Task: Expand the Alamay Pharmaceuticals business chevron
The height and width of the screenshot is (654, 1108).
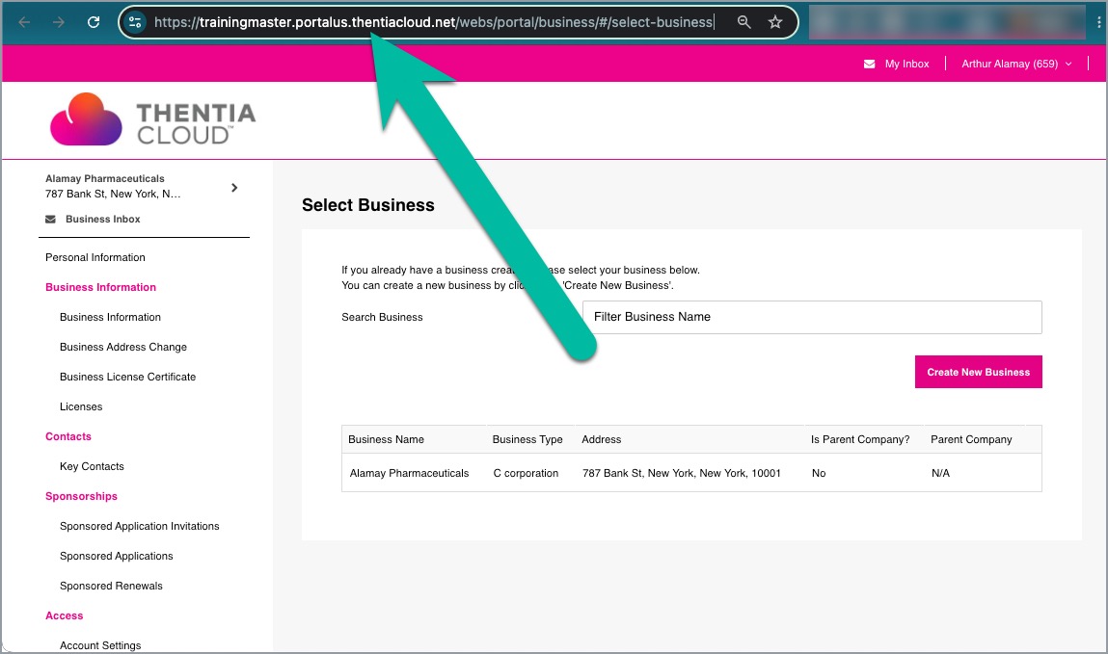Action: 234,188
